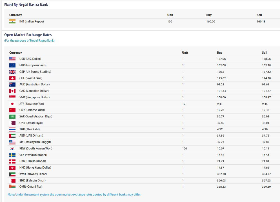Click the KWD buy rate 452.30

(x=221, y=174)
